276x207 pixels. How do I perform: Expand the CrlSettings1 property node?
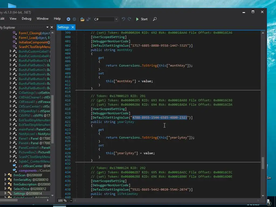11,92
